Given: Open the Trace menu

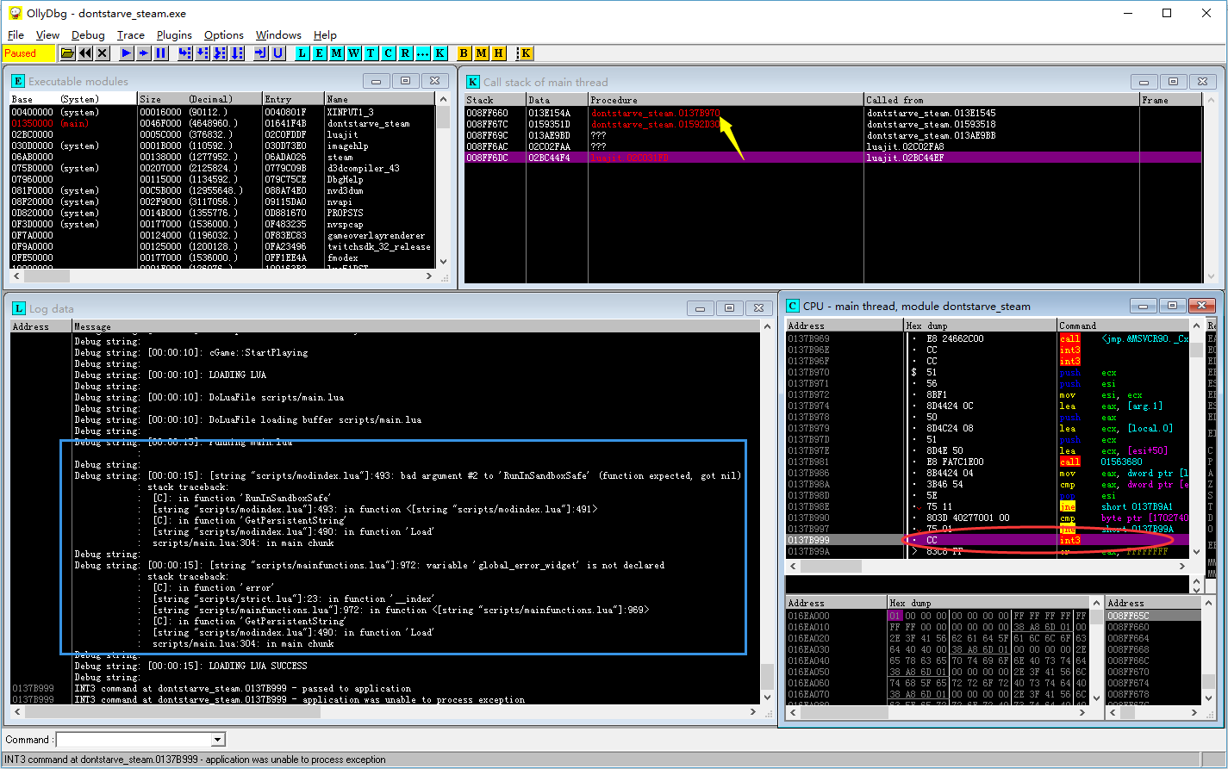Looking at the screenshot, I should [131, 35].
